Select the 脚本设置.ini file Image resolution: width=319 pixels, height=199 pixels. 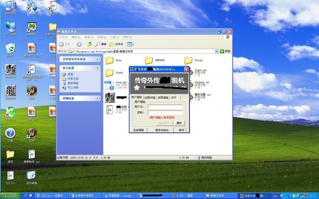click(200, 97)
